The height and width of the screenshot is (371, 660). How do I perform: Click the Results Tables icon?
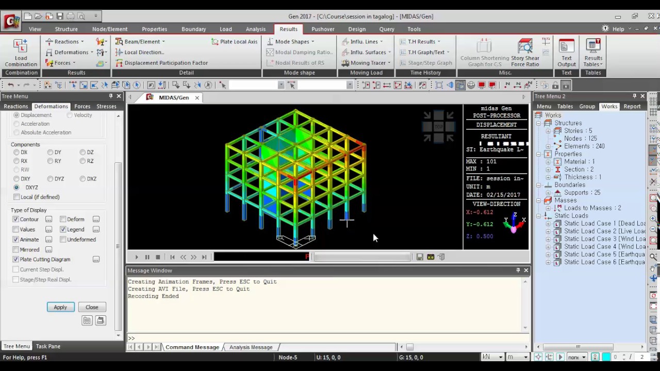pyautogui.click(x=593, y=53)
